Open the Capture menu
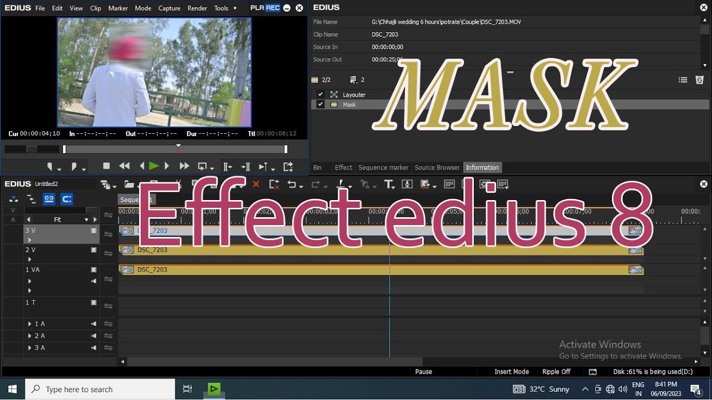The height and width of the screenshot is (400, 712). (x=169, y=8)
